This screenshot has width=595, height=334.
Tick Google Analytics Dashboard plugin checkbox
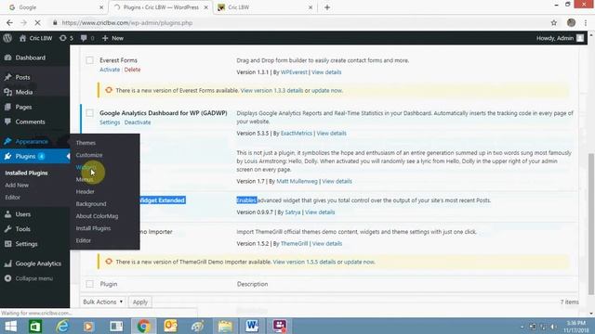(89, 113)
